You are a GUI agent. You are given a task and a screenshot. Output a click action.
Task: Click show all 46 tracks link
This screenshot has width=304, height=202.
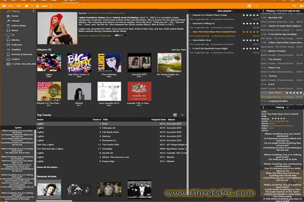[48, 167]
